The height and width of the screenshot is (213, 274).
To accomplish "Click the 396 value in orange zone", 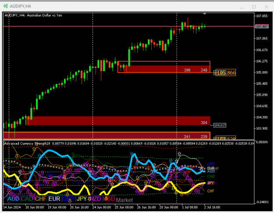I will [187, 70].
